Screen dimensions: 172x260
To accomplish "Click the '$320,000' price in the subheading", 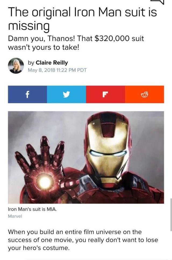I will [112, 38].
